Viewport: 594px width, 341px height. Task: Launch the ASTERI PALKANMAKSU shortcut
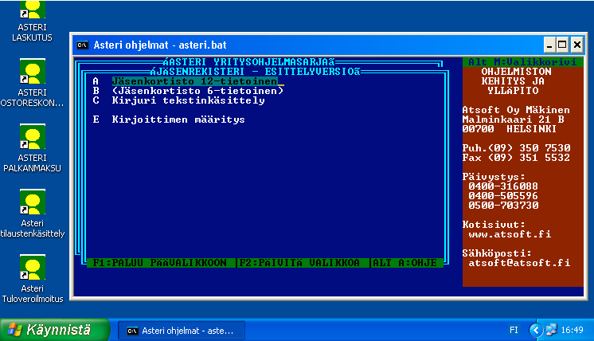(32, 148)
